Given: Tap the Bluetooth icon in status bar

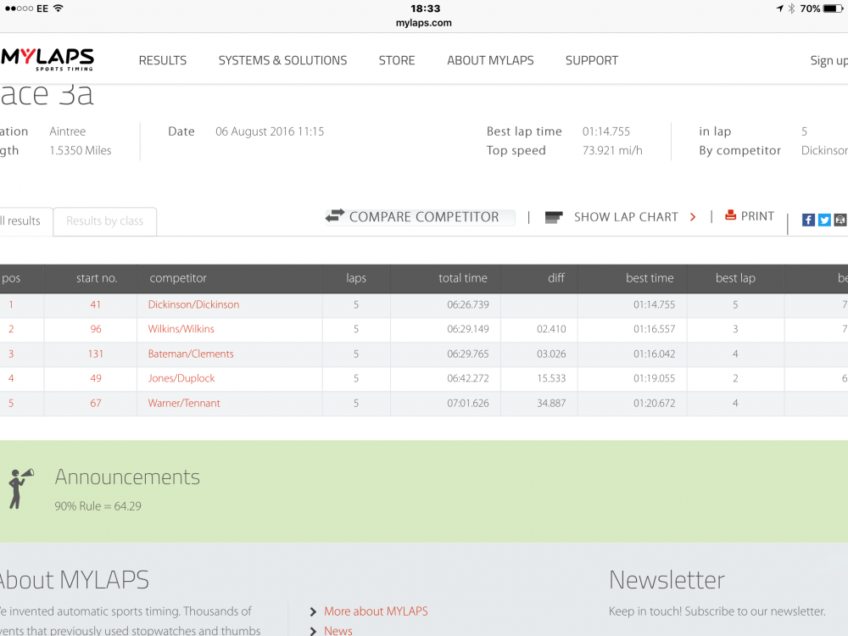Looking at the screenshot, I should (791, 8).
